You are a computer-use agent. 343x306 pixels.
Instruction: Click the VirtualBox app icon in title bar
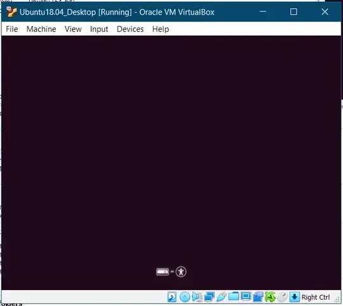[11, 12]
